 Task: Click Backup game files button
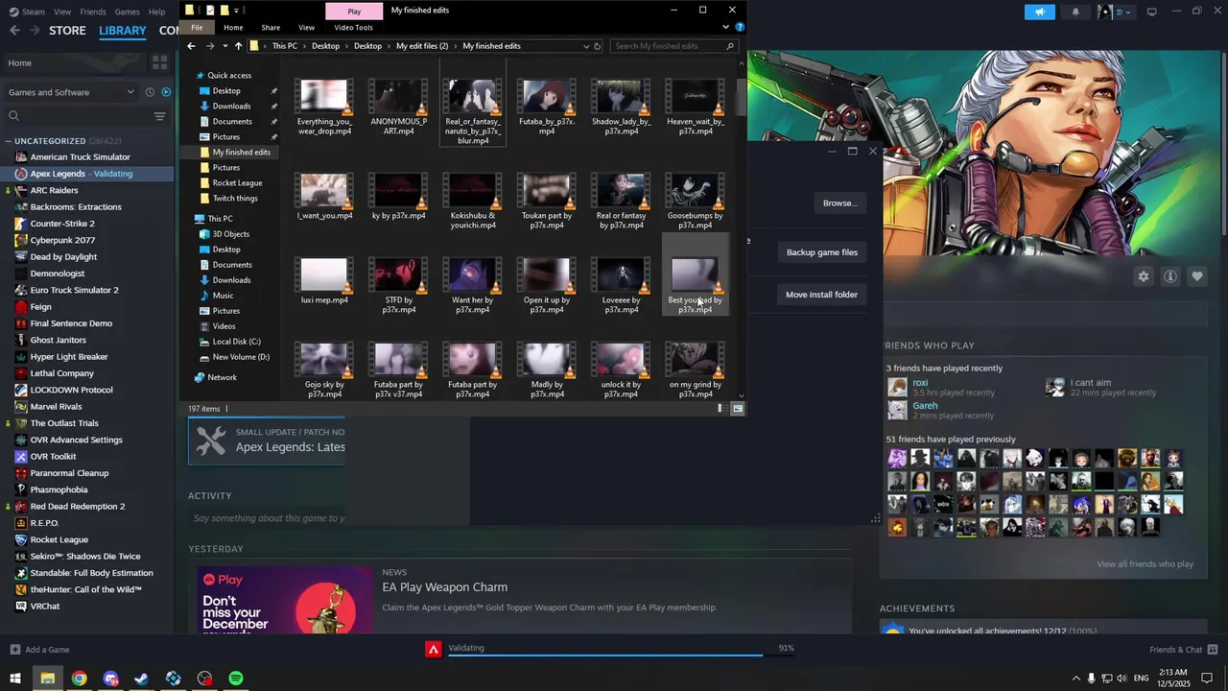pyautogui.click(x=822, y=252)
